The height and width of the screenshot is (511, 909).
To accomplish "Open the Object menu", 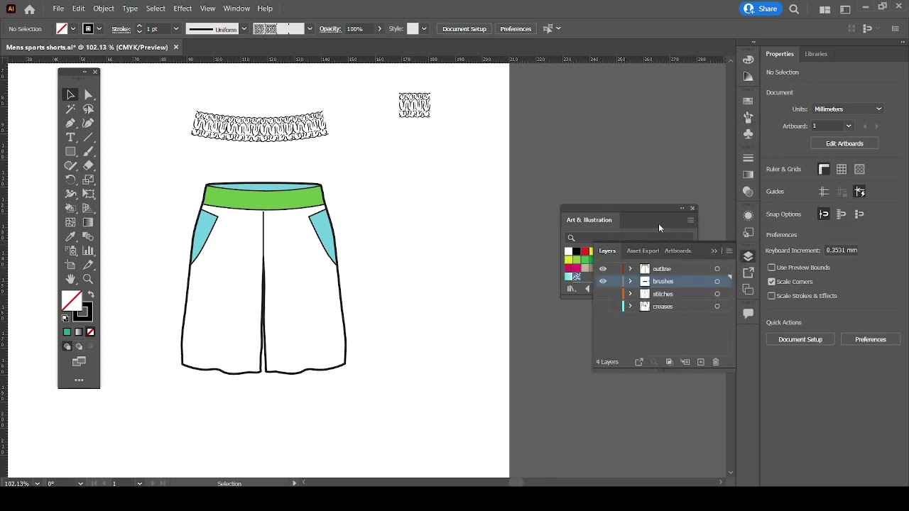I will coord(104,9).
